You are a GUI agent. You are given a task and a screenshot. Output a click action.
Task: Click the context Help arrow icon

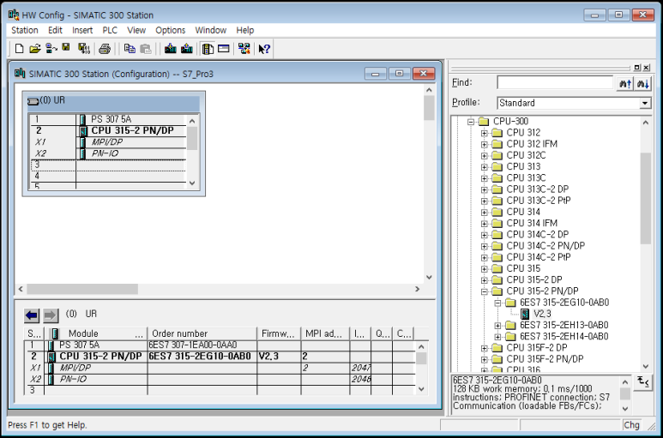point(264,49)
